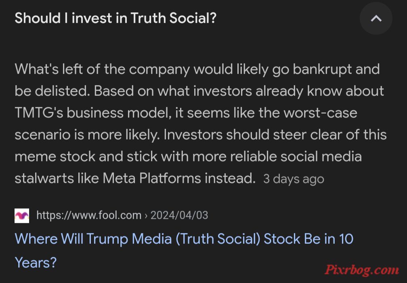Viewport: 407px width, 283px height.
Task: Click the '3 days ago' timestamp
Action: click(294, 179)
